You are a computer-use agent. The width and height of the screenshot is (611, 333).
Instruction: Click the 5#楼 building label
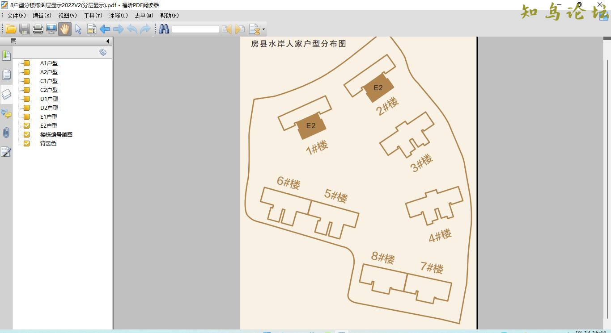336,196
